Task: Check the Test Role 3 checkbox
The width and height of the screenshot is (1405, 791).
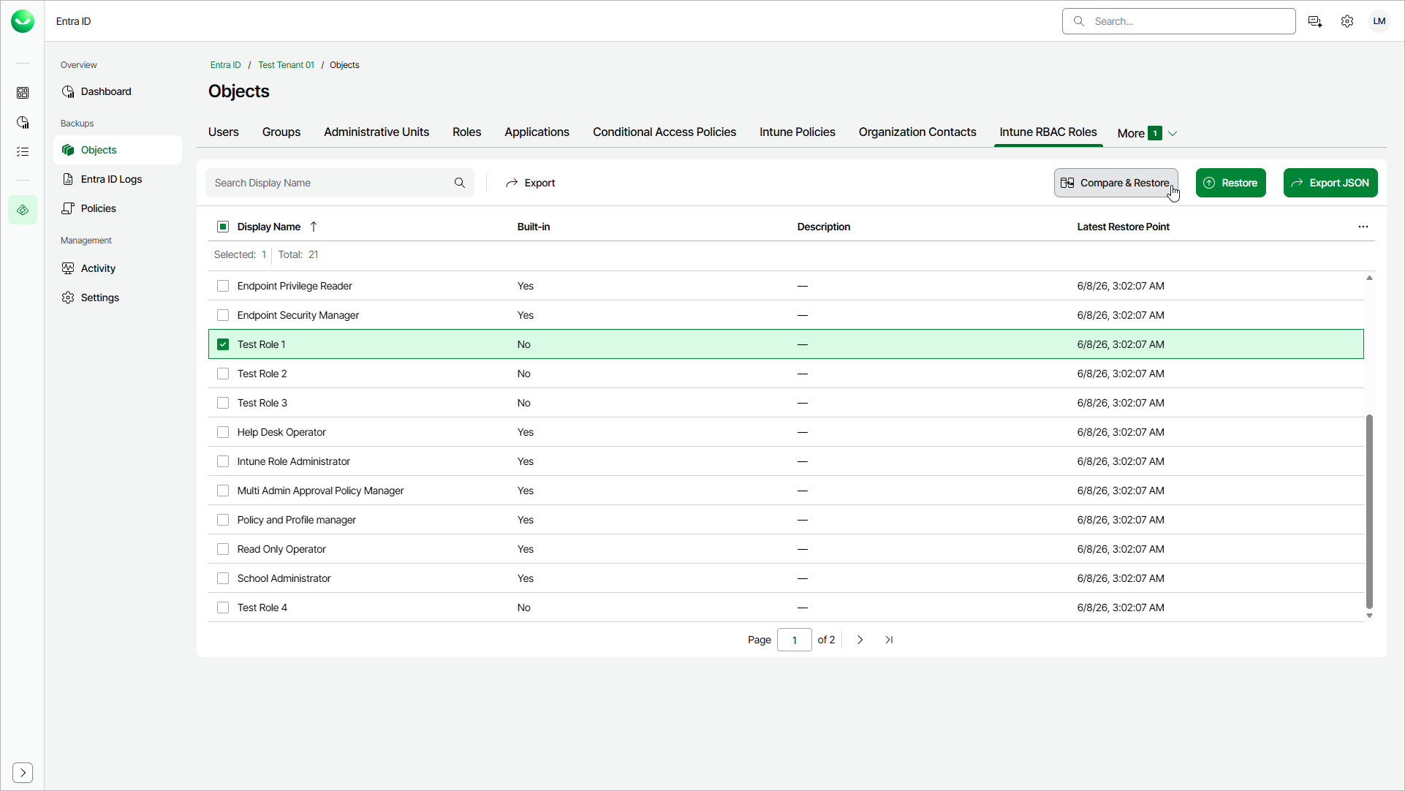Action: tap(223, 403)
